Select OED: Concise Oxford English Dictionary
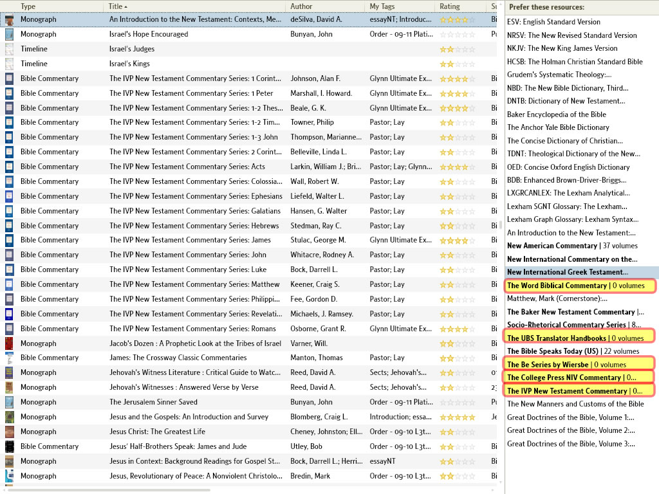The image size is (659, 494). coord(568,167)
